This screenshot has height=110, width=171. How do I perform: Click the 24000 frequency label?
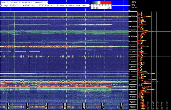coord(133,72)
